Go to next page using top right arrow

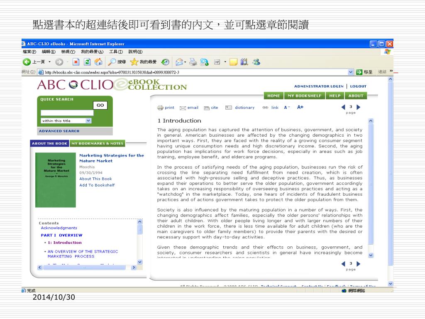[x=358, y=107]
